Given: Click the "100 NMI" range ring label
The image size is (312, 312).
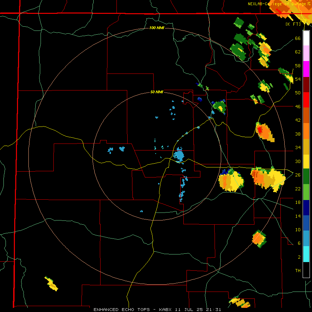Looking at the screenshot, I should tap(157, 28).
